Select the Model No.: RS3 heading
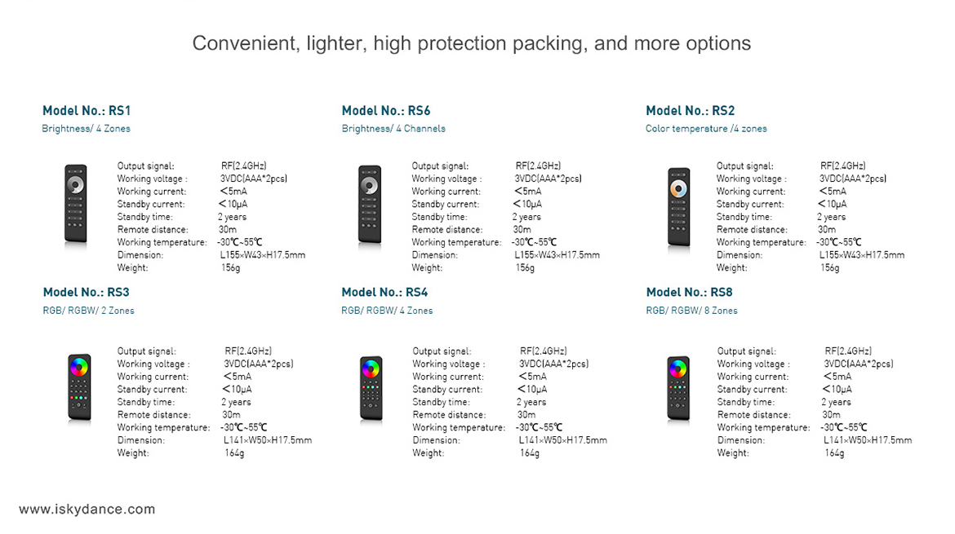 tap(86, 292)
